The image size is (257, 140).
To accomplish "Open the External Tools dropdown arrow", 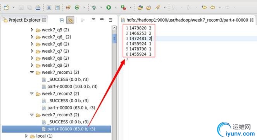I will (x=131, y=7).
